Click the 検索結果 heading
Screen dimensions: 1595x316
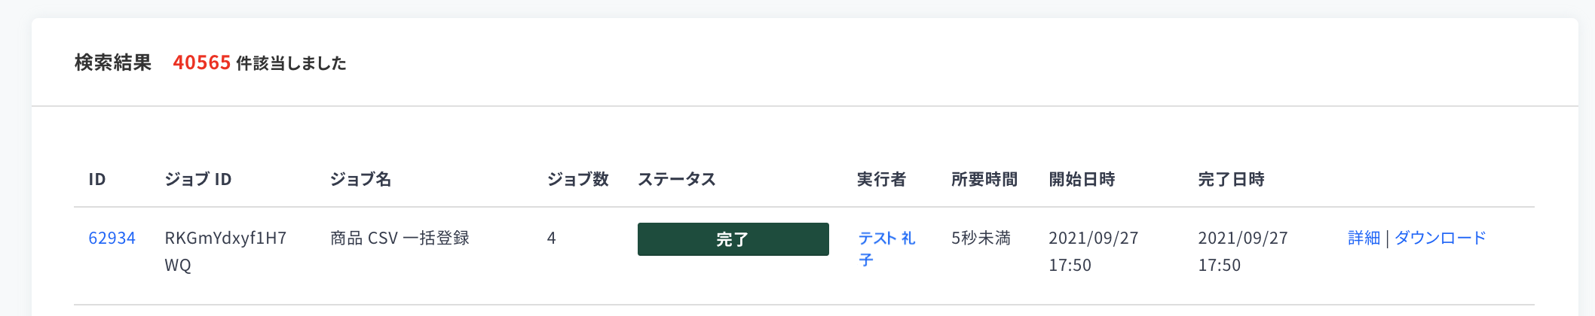pos(113,62)
